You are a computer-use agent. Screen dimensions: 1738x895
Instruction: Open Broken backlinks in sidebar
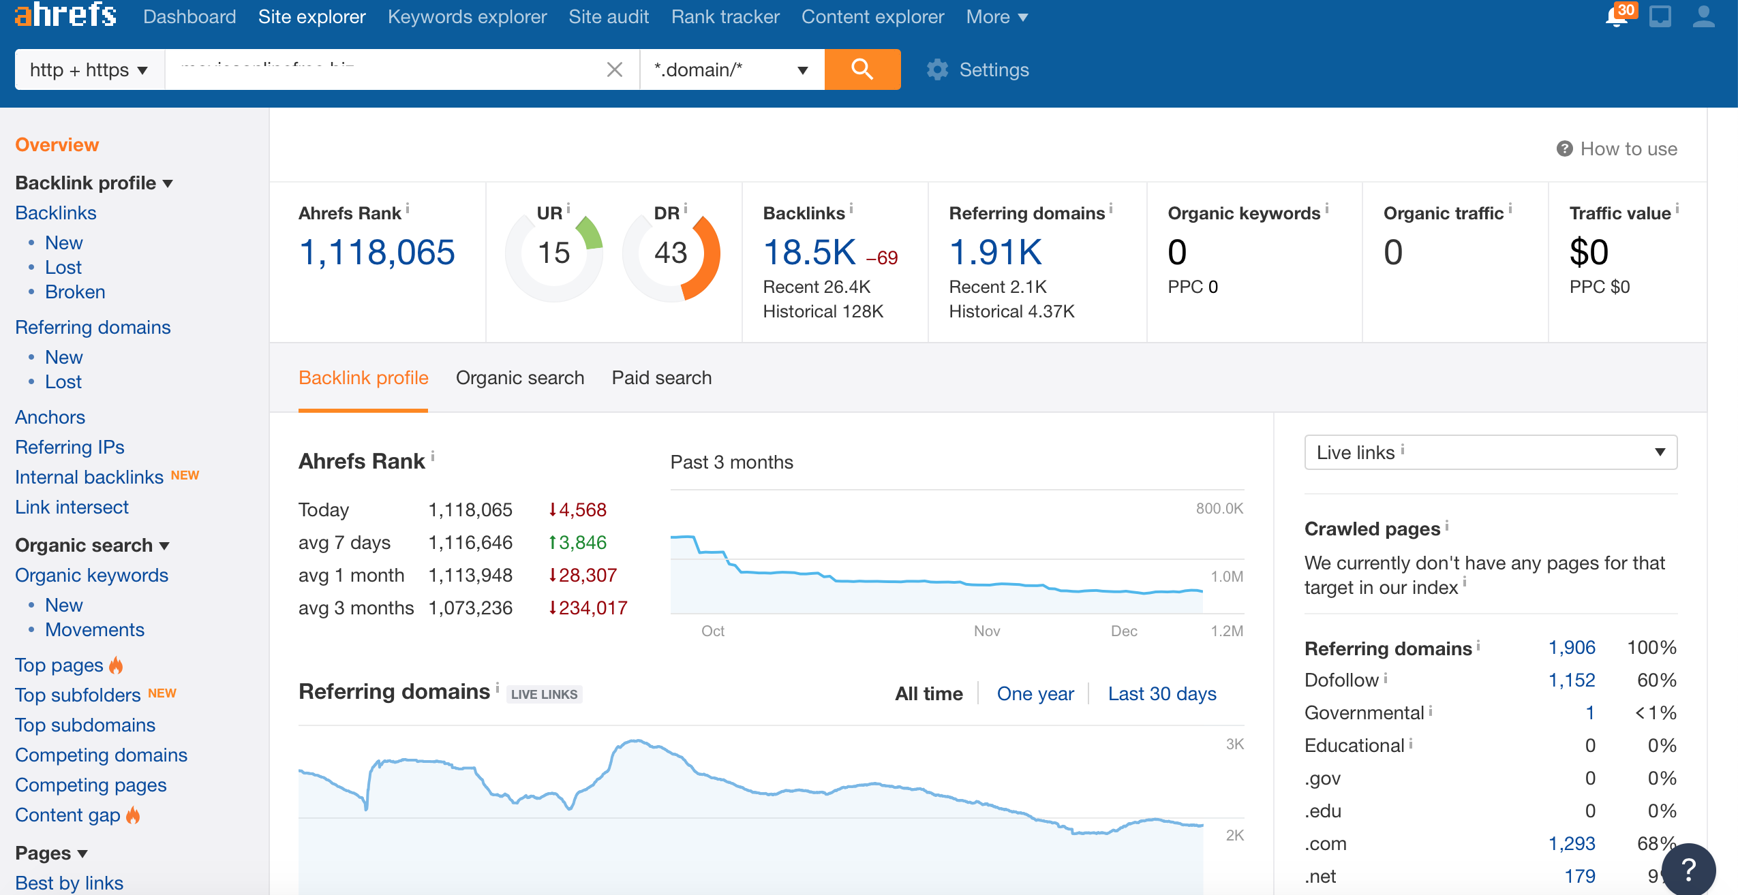coord(75,292)
